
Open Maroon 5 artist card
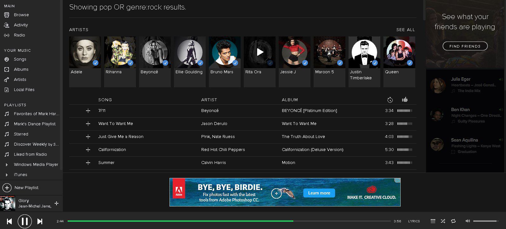330,62
